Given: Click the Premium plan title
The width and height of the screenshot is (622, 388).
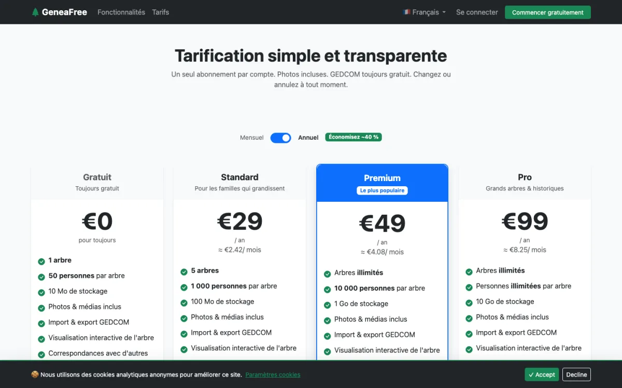Looking at the screenshot, I should coord(382,178).
